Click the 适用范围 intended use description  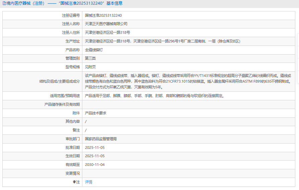155,96
